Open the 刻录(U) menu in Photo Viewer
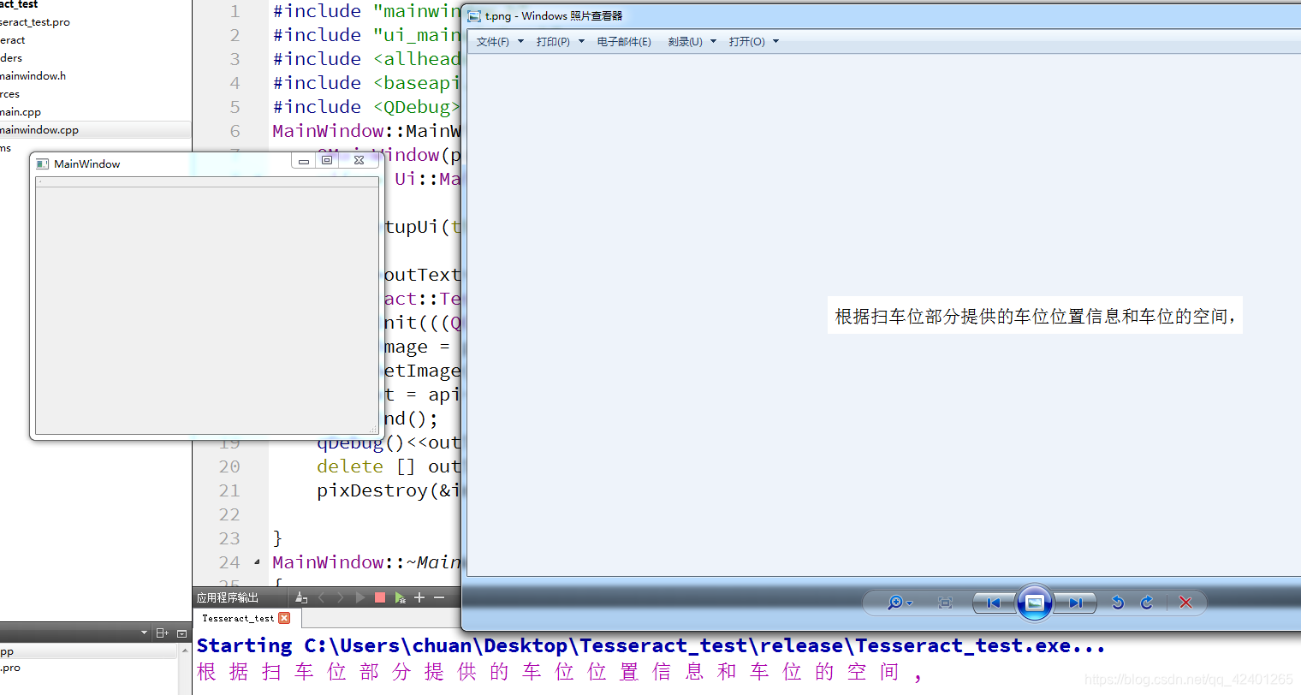1301x695 pixels. (x=685, y=41)
